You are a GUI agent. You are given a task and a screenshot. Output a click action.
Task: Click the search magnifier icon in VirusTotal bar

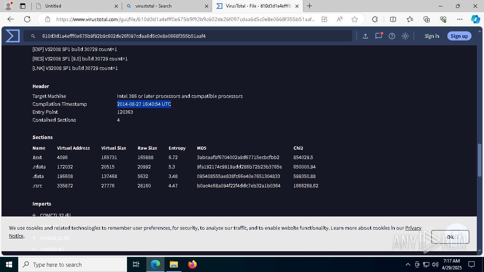coord(33,36)
